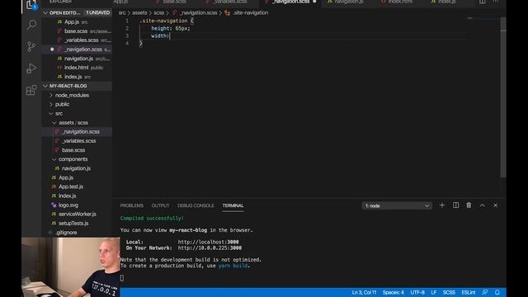Switch to the Debug Console tab

coord(196,205)
